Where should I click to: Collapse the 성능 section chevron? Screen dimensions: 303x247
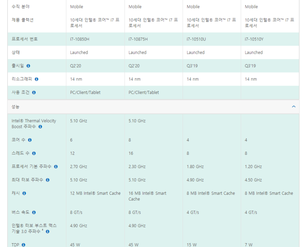point(294,107)
